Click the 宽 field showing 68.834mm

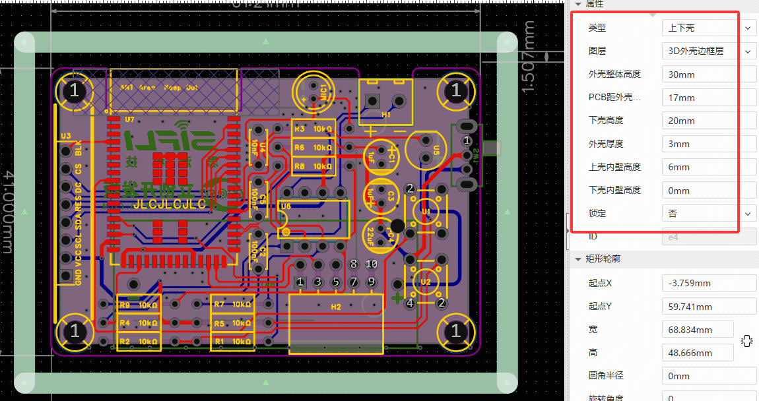[697, 330]
